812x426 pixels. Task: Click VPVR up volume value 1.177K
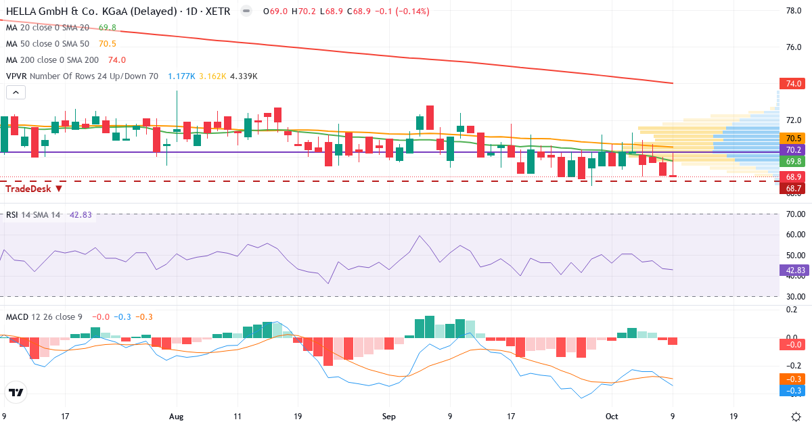coord(181,76)
